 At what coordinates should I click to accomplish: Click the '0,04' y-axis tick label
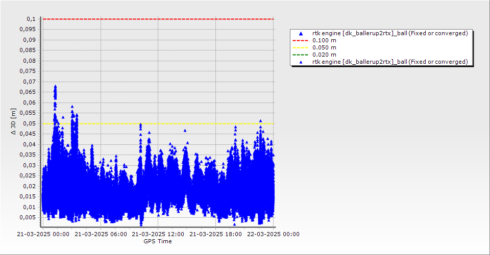(x=30, y=144)
